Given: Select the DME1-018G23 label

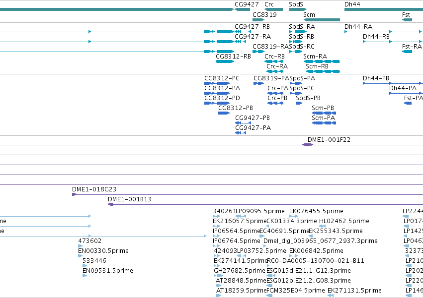Looking at the screenshot, I should point(94,189).
